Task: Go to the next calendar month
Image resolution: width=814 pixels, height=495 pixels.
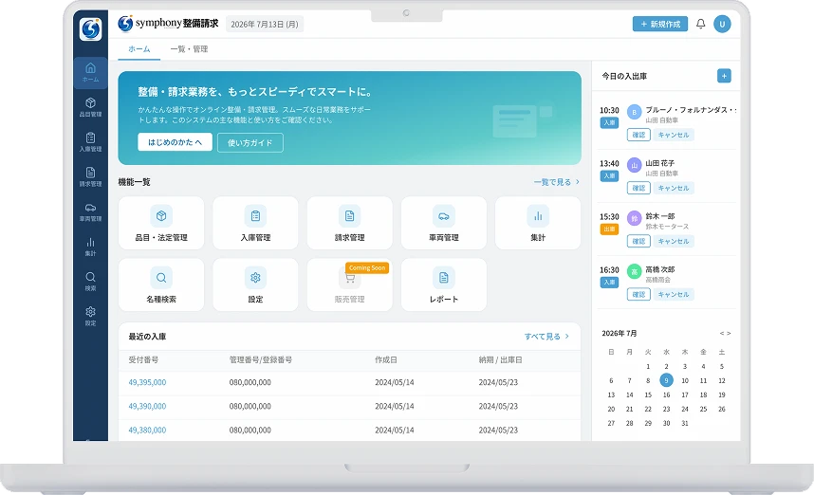Action: (x=729, y=334)
